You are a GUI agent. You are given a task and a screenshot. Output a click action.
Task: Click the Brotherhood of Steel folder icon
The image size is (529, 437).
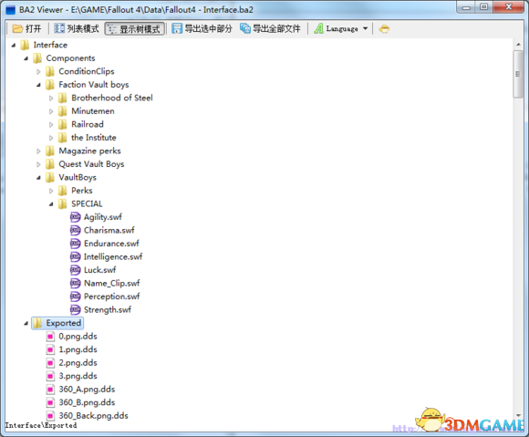62,98
